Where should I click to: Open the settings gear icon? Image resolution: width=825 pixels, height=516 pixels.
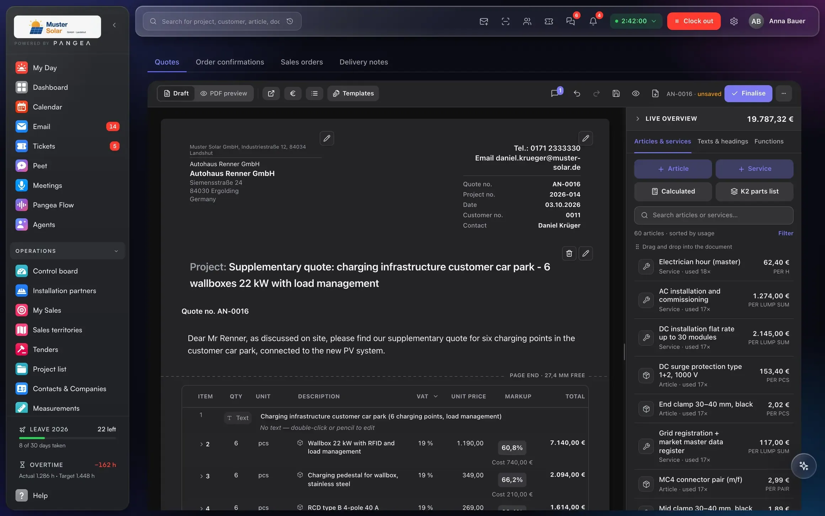coord(734,21)
